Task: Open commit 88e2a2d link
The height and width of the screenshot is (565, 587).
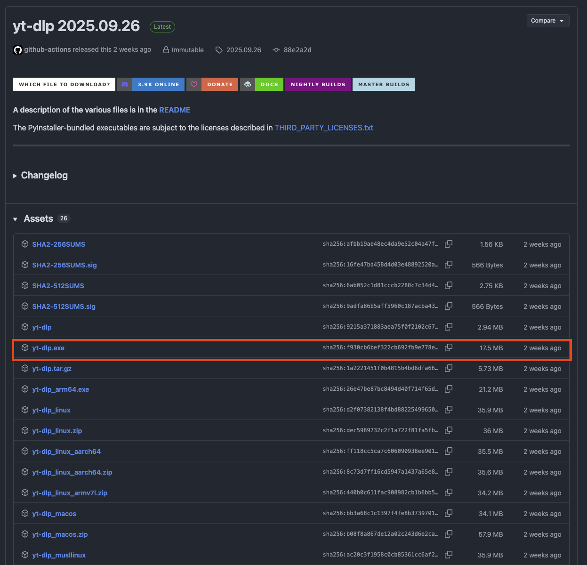Action: [298, 50]
